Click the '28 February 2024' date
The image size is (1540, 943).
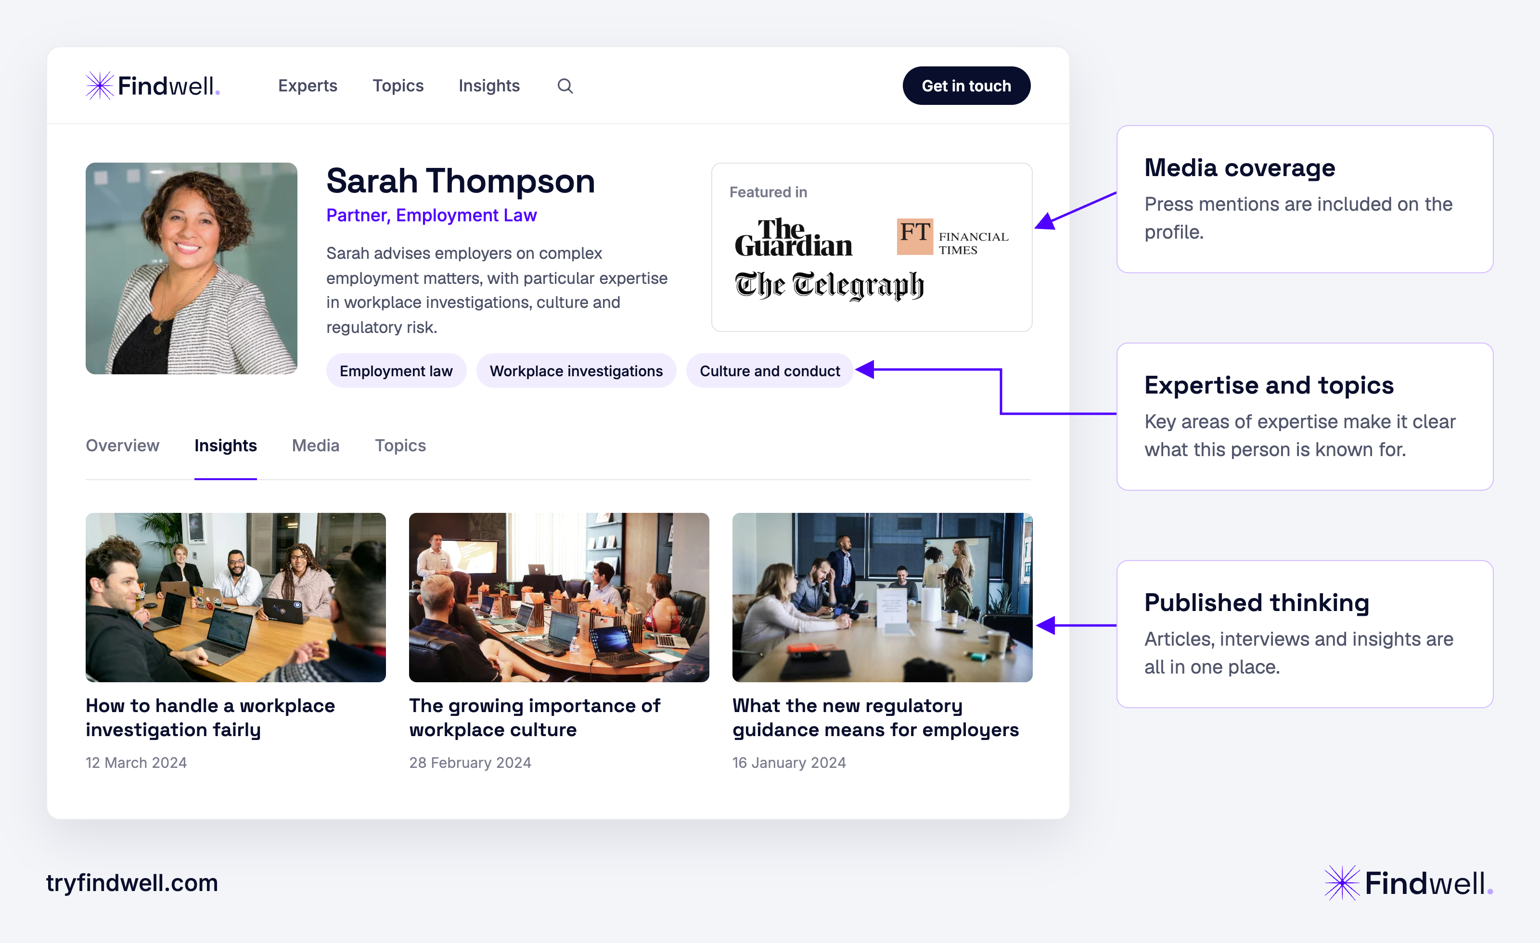[x=470, y=763]
